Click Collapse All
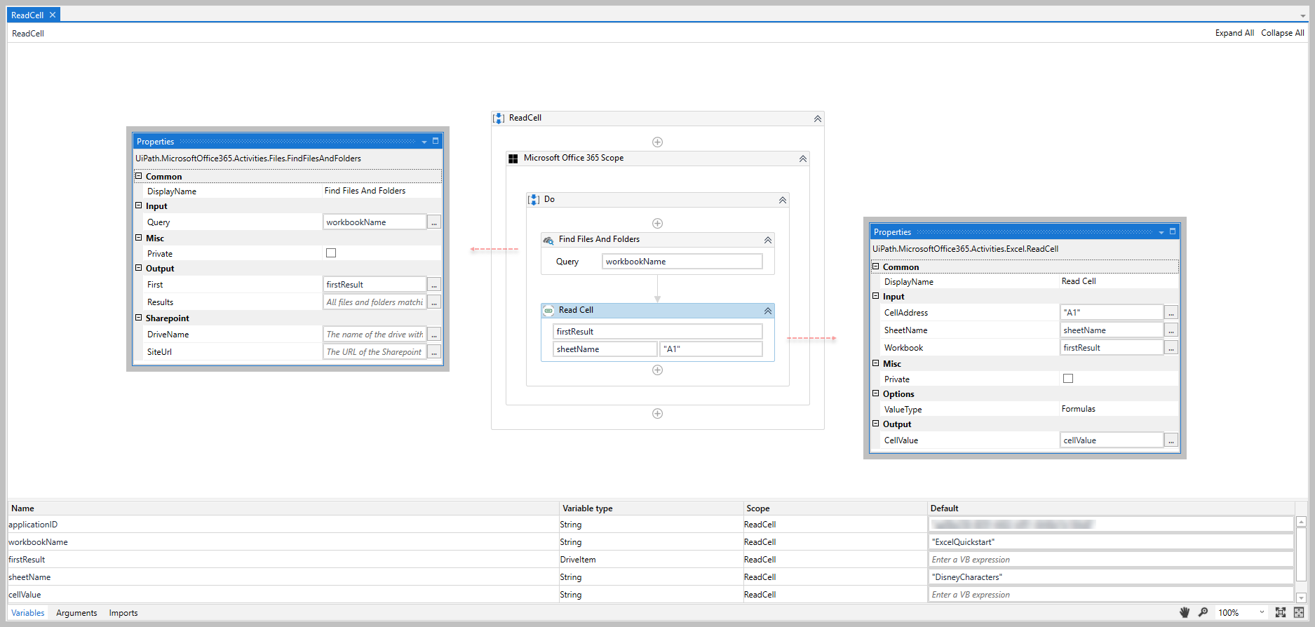Image resolution: width=1315 pixels, height=627 pixels. [1283, 33]
